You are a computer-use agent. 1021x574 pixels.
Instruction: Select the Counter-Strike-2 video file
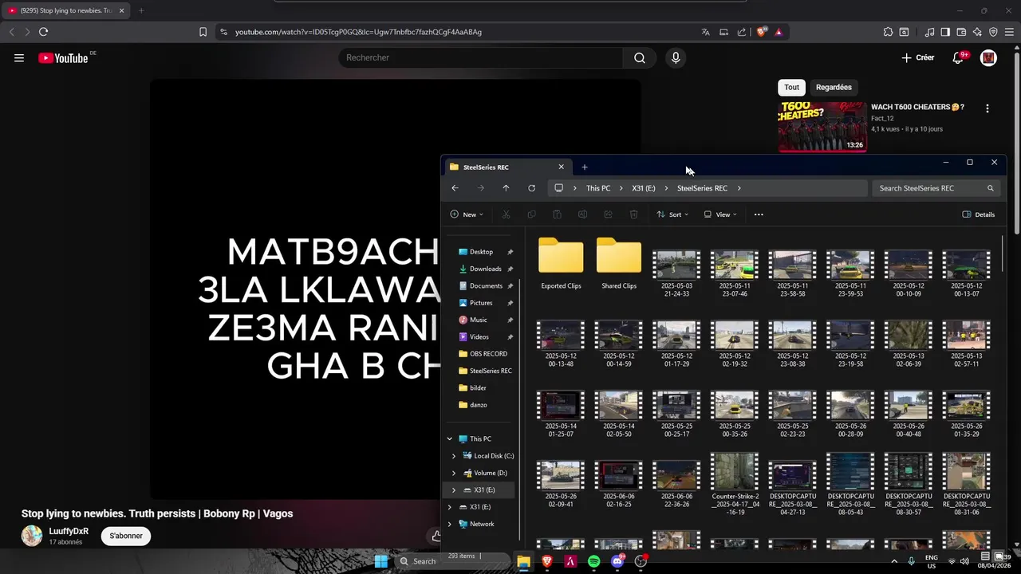pos(735,484)
